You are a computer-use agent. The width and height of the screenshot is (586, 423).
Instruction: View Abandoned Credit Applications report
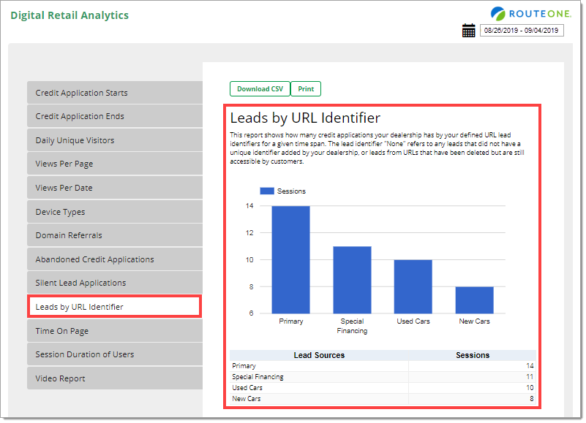(x=114, y=259)
